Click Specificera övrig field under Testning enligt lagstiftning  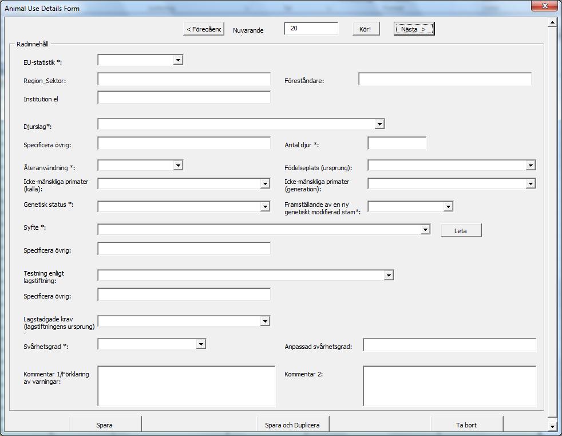(x=184, y=294)
